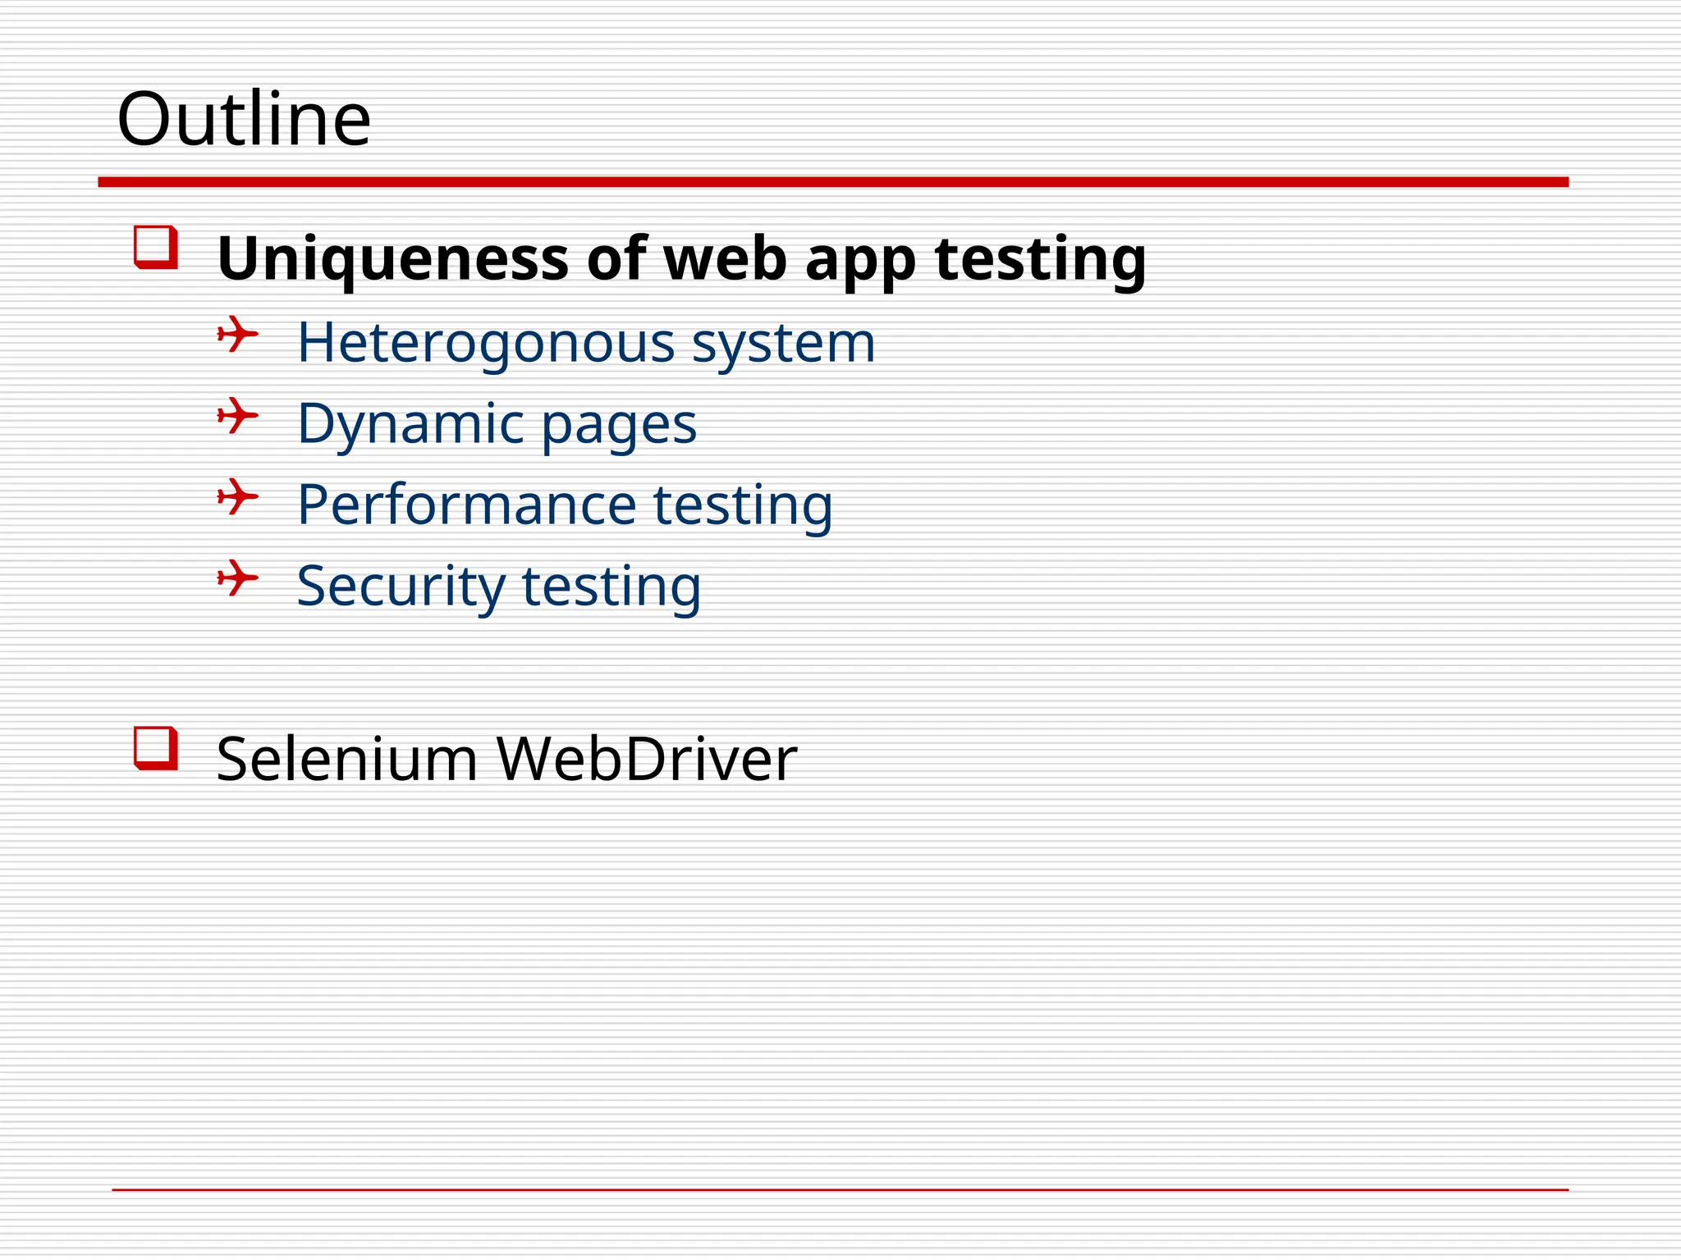
Task: Click the Heterogonous system text
Action: click(586, 345)
